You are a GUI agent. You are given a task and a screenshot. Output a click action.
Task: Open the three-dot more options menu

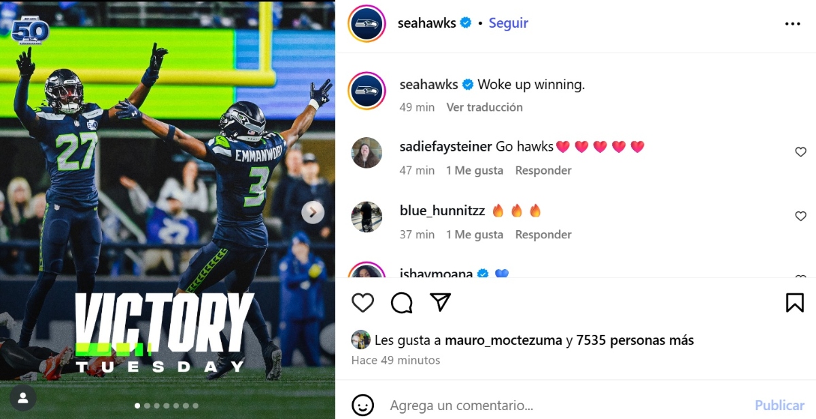[793, 24]
